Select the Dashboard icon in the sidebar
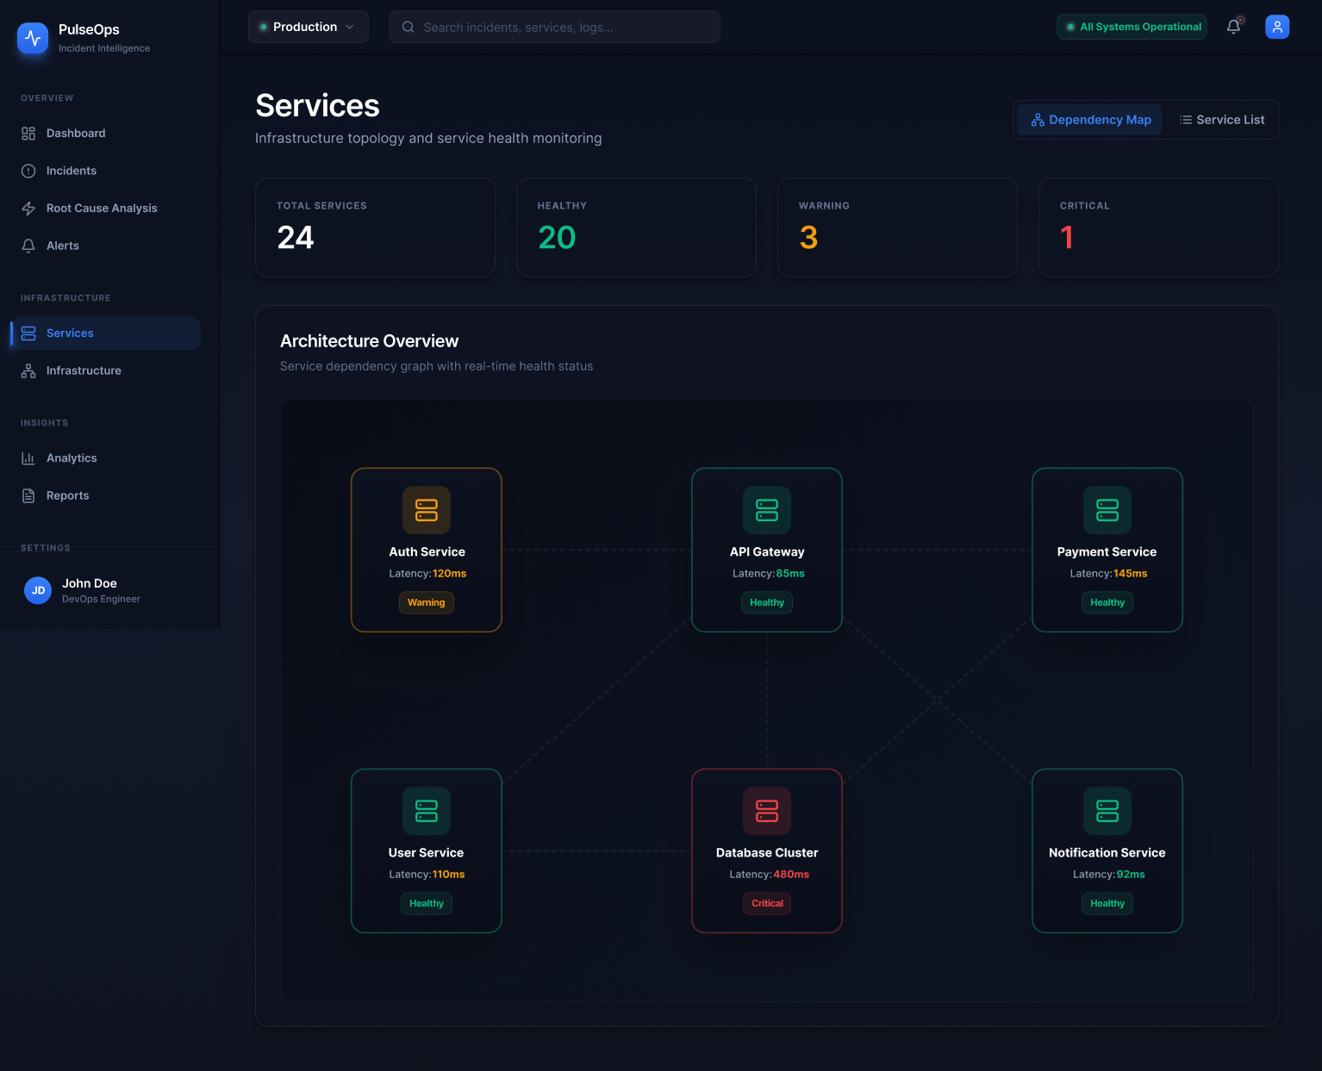The width and height of the screenshot is (1322, 1071). 28,133
